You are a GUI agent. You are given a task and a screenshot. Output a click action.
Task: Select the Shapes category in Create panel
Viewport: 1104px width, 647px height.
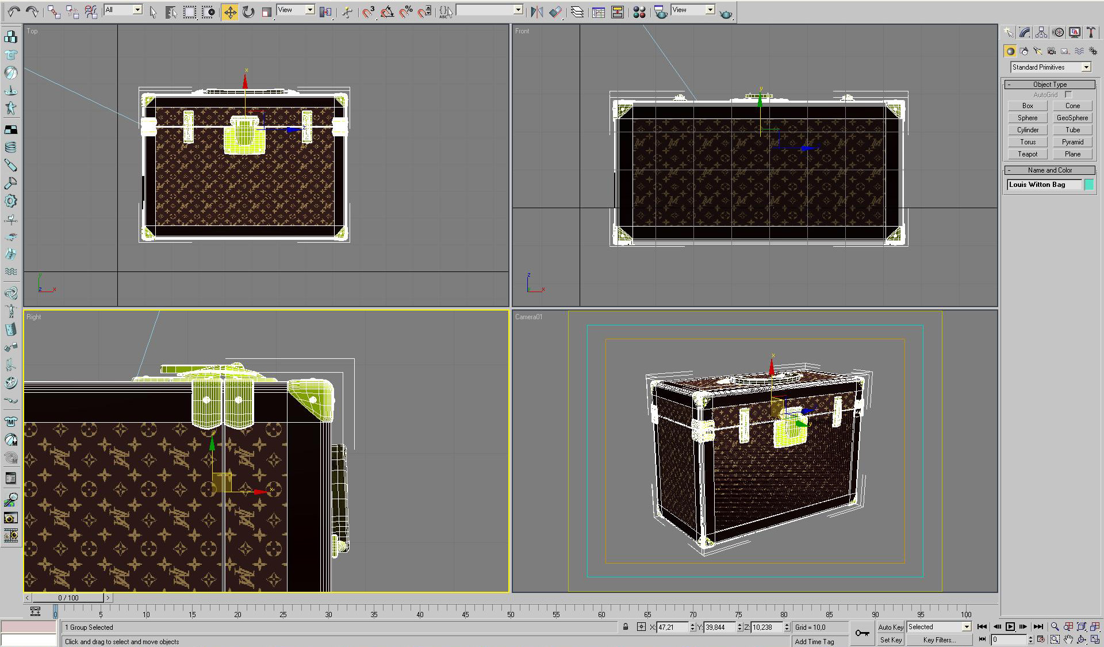1023,51
